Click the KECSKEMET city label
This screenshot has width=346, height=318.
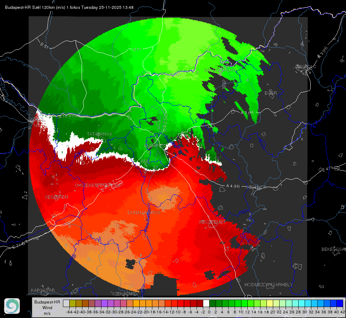click(x=212, y=222)
